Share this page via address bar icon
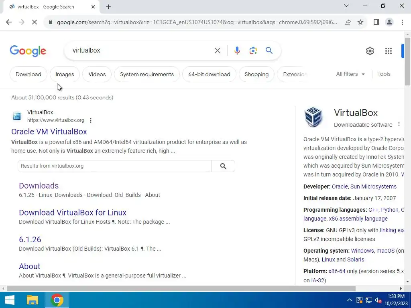 pyautogui.click(x=348, y=22)
